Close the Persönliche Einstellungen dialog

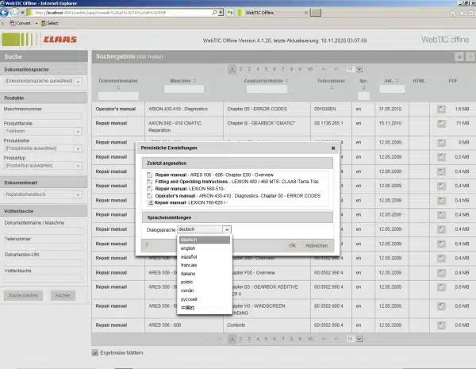click(333, 148)
